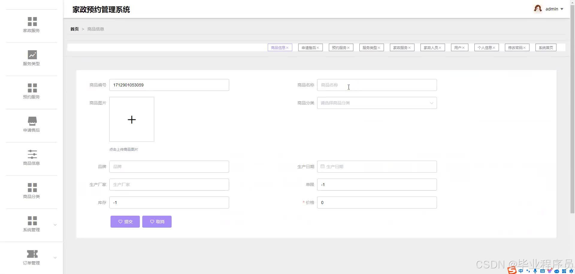Viewport: 575px width, 274px height.
Task: Go to 首页 breadcrumb link
Action: click(x=75, y=29)
